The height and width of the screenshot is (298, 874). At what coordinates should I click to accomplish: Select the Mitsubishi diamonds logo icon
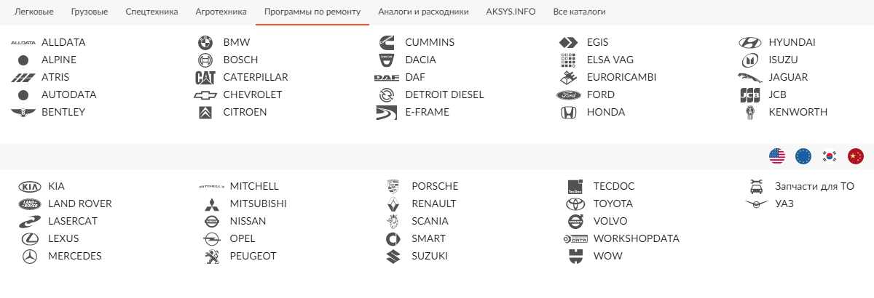pos(211,204)
